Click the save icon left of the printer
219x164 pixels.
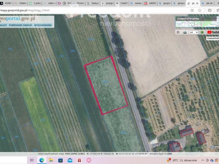(178, 32)
